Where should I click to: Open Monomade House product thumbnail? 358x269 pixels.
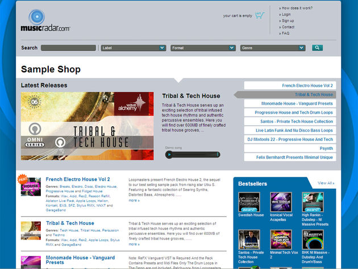[x=31, y=262]
